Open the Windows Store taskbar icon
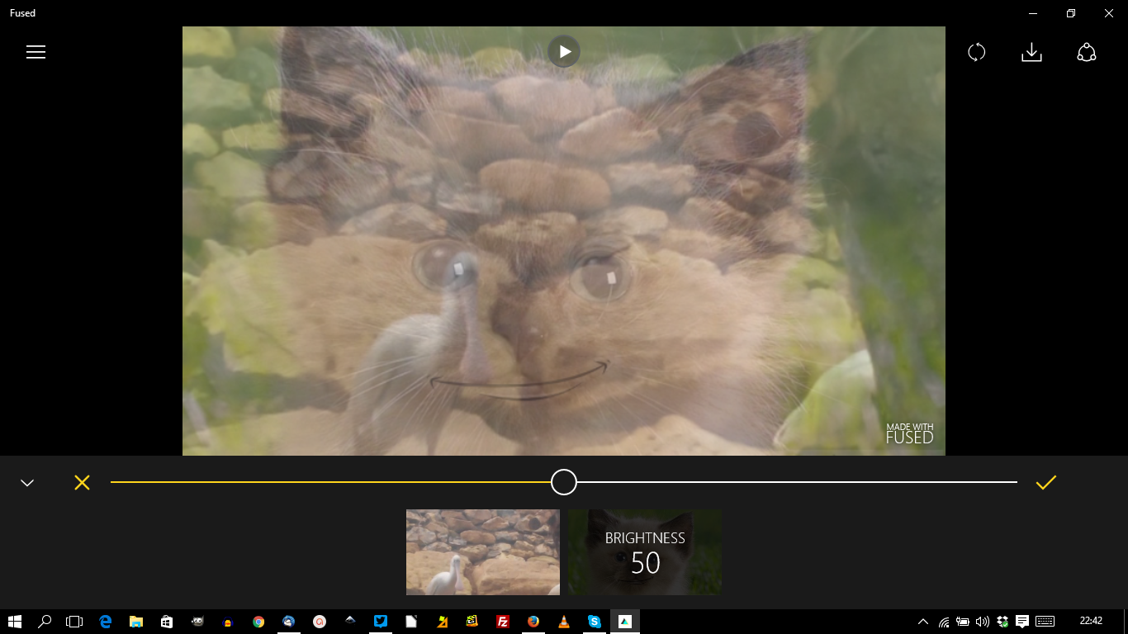The image size is (1128, 634). tap(166, 622)
